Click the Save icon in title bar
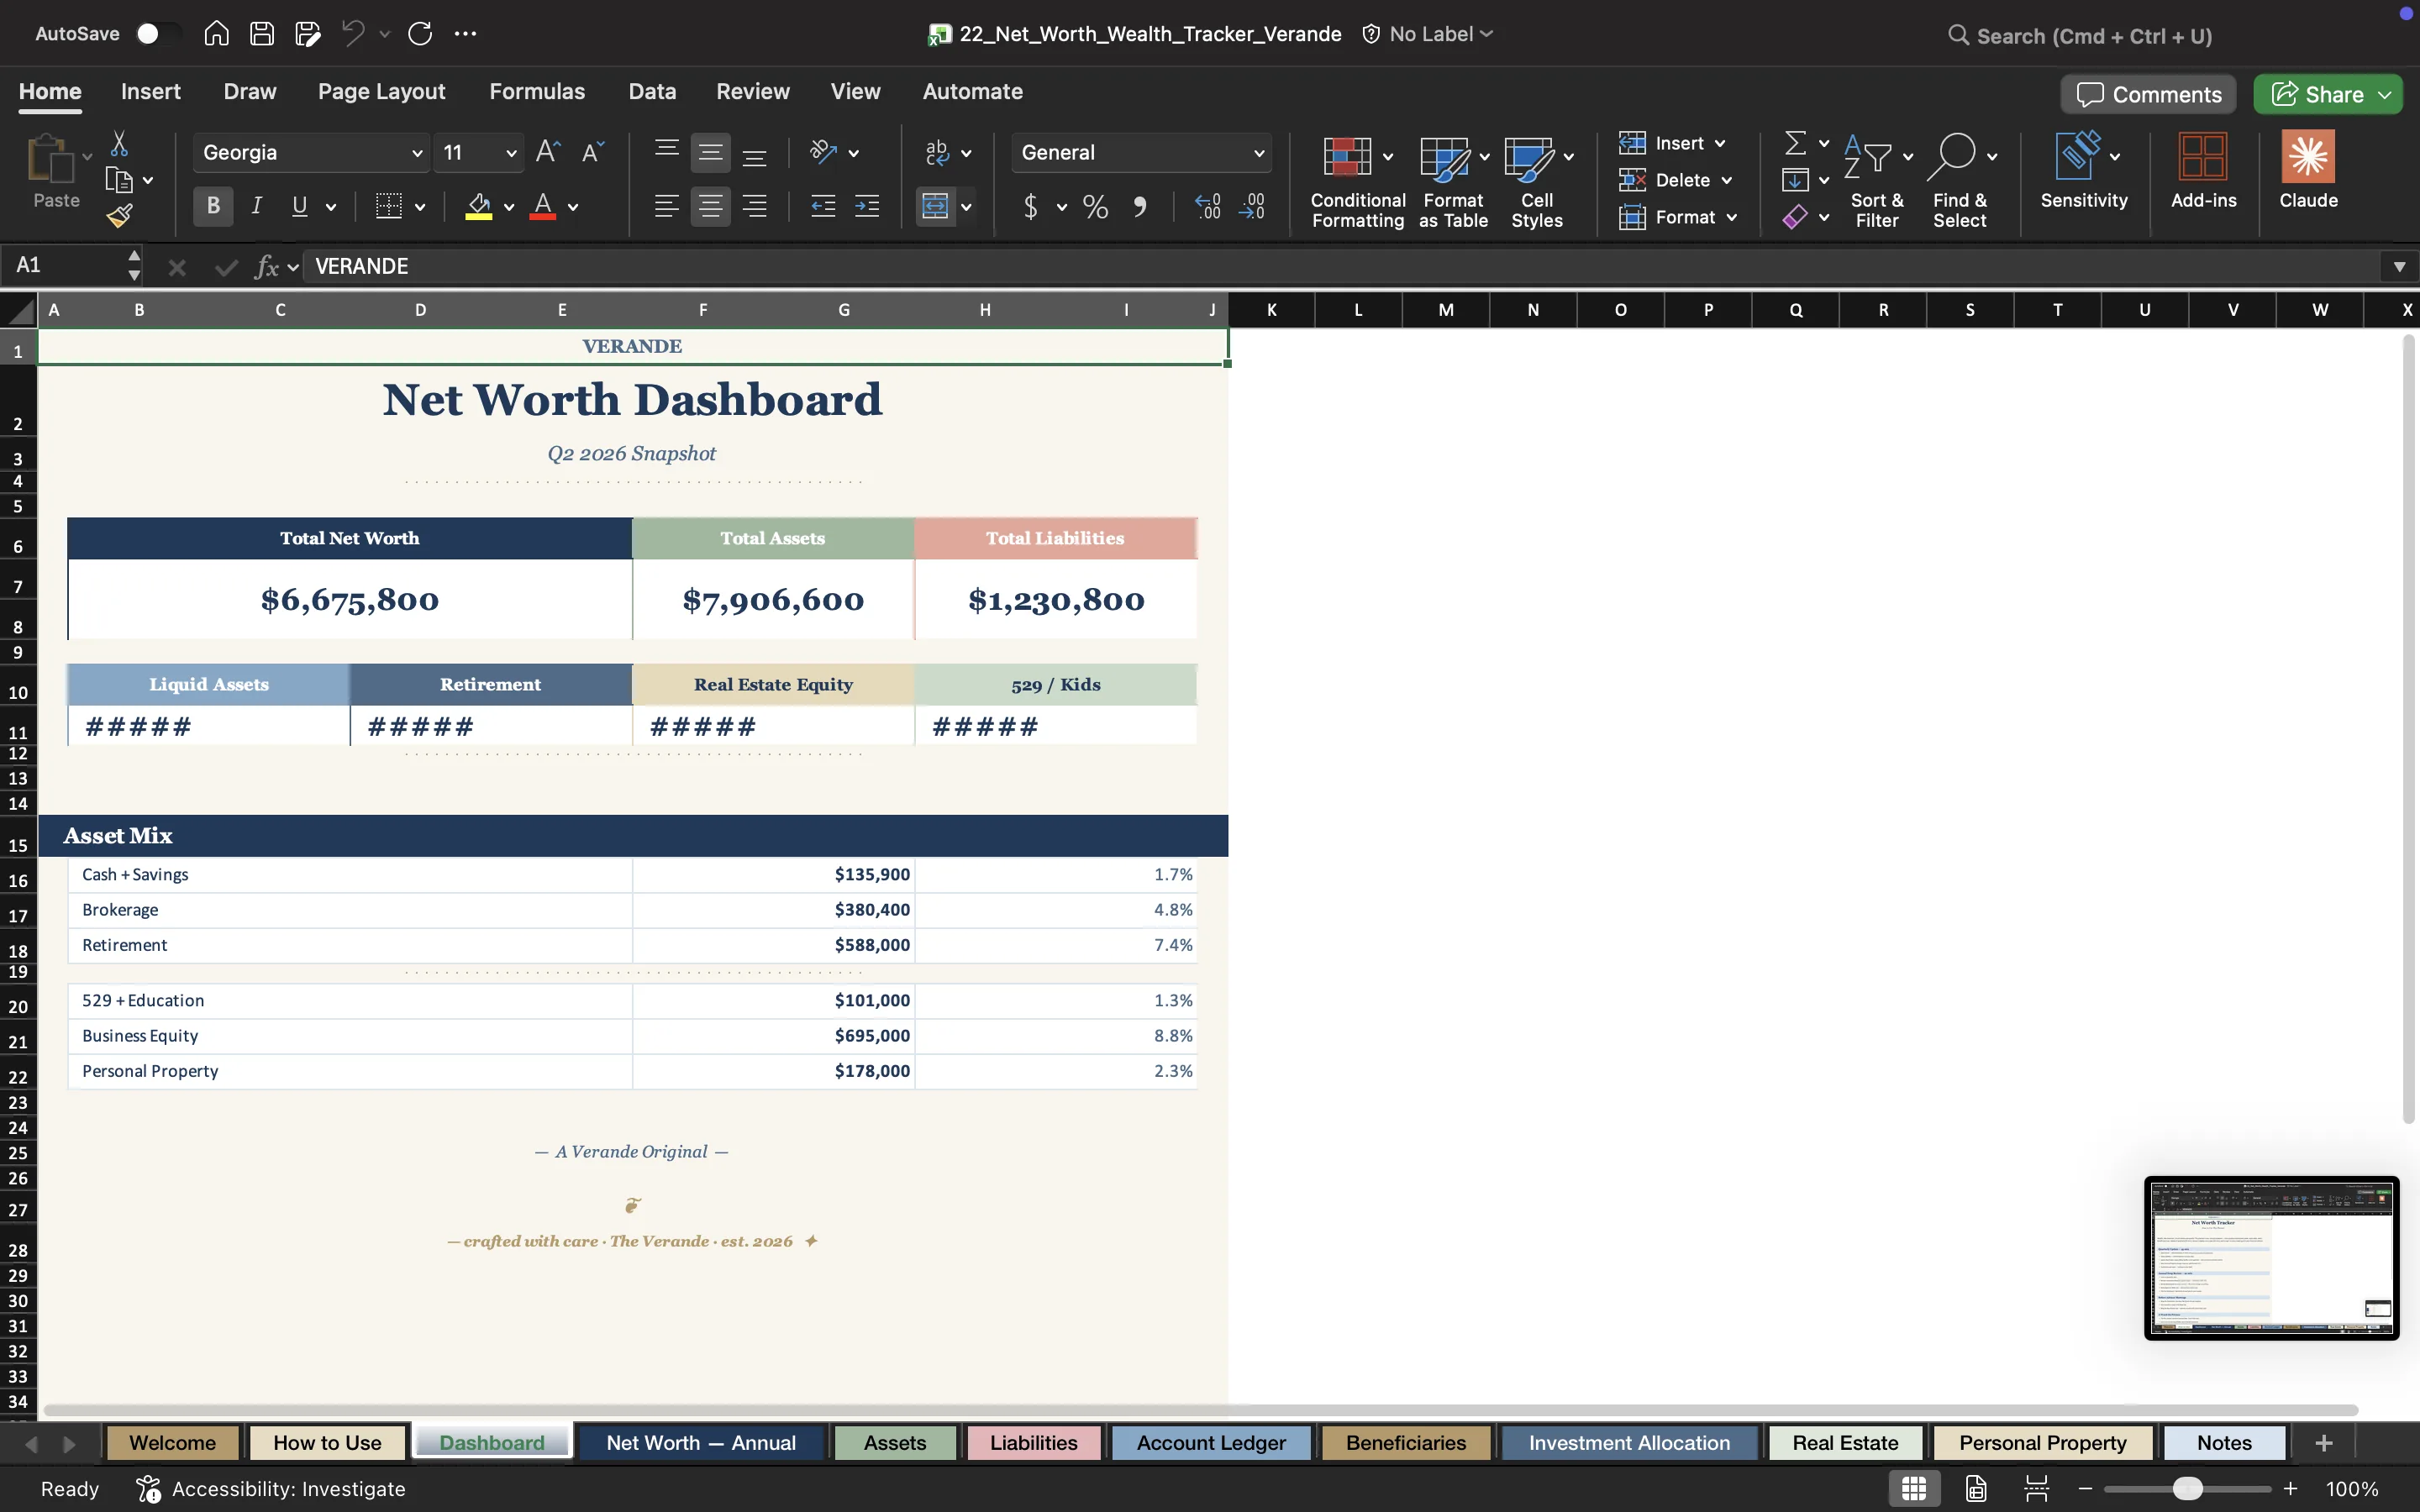This screenshot has width=2420, height=1512. [262, 34]
